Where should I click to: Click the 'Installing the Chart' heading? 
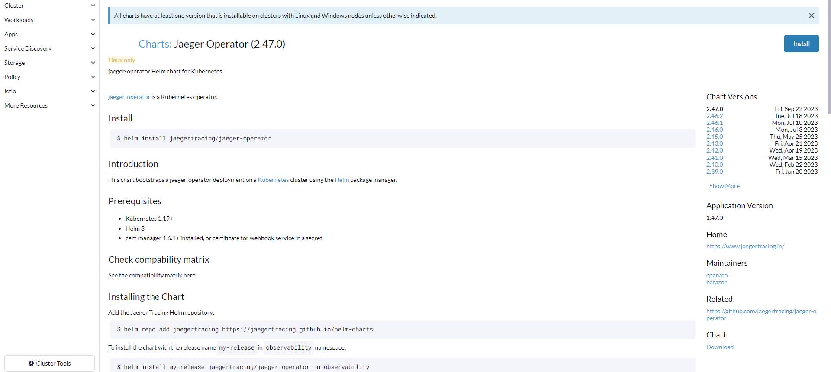pos(146,296)
